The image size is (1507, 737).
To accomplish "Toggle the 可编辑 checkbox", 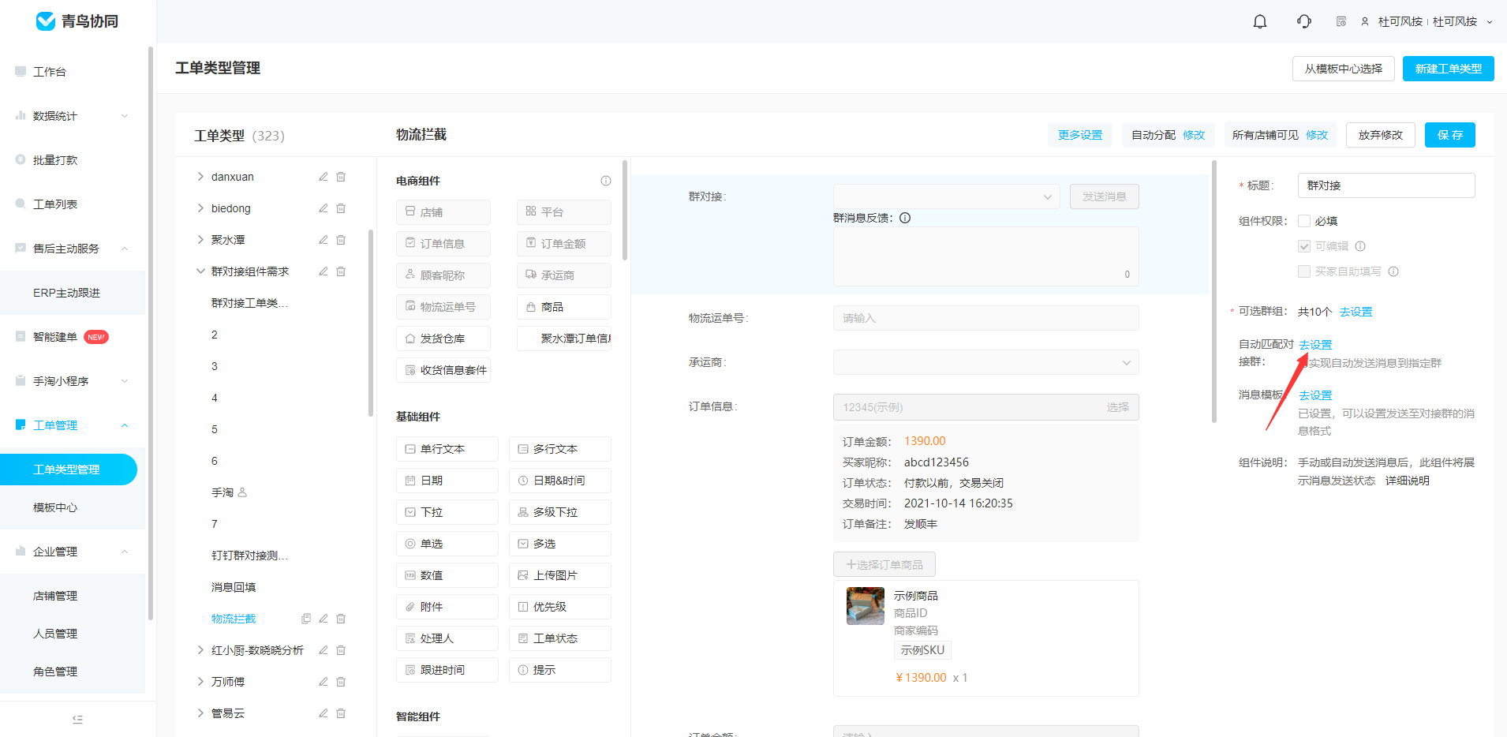I will click(1304, 246).
